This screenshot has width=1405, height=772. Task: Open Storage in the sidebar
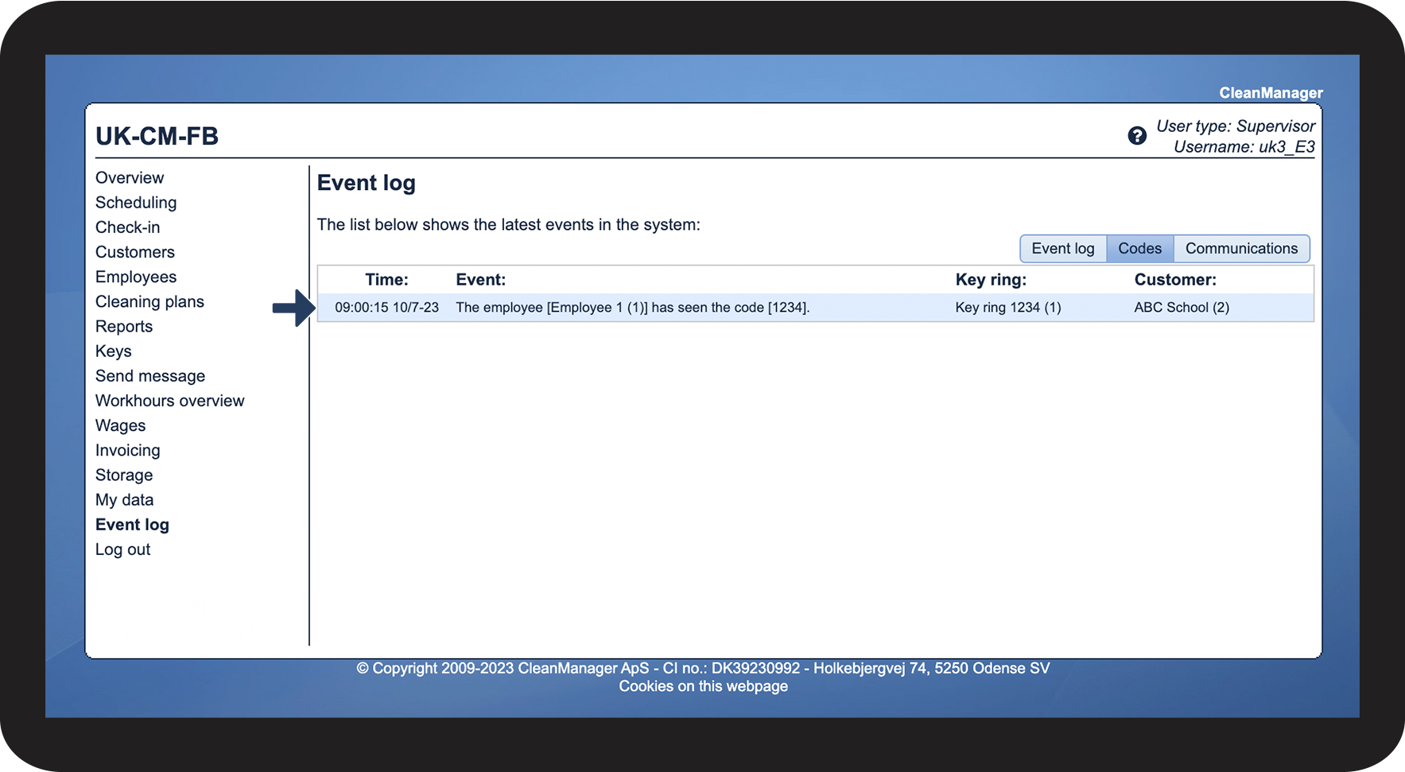[x=124, y=475]
